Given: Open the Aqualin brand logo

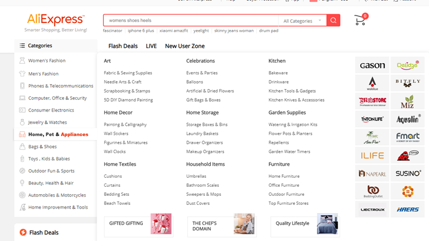Looking at the screenshot, I should (x=408, y=119).
